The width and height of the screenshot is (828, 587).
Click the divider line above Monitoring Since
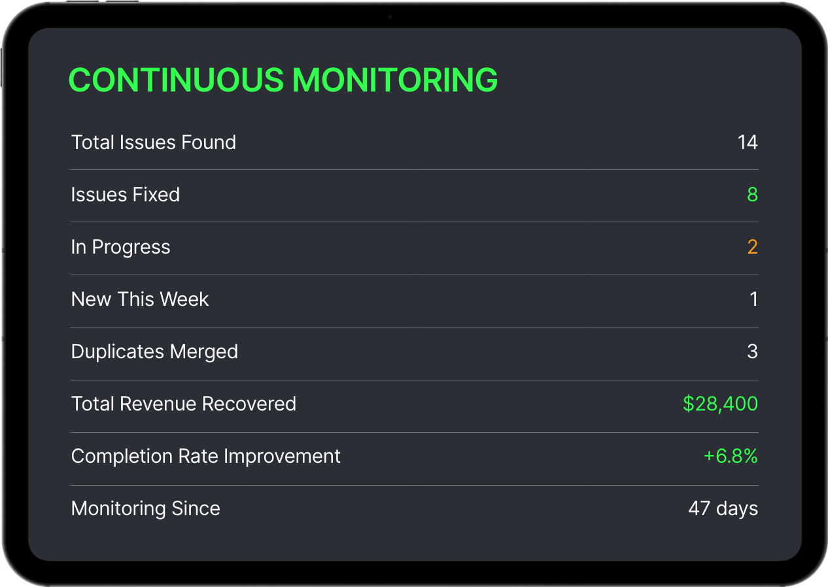[x=415, y=485]
